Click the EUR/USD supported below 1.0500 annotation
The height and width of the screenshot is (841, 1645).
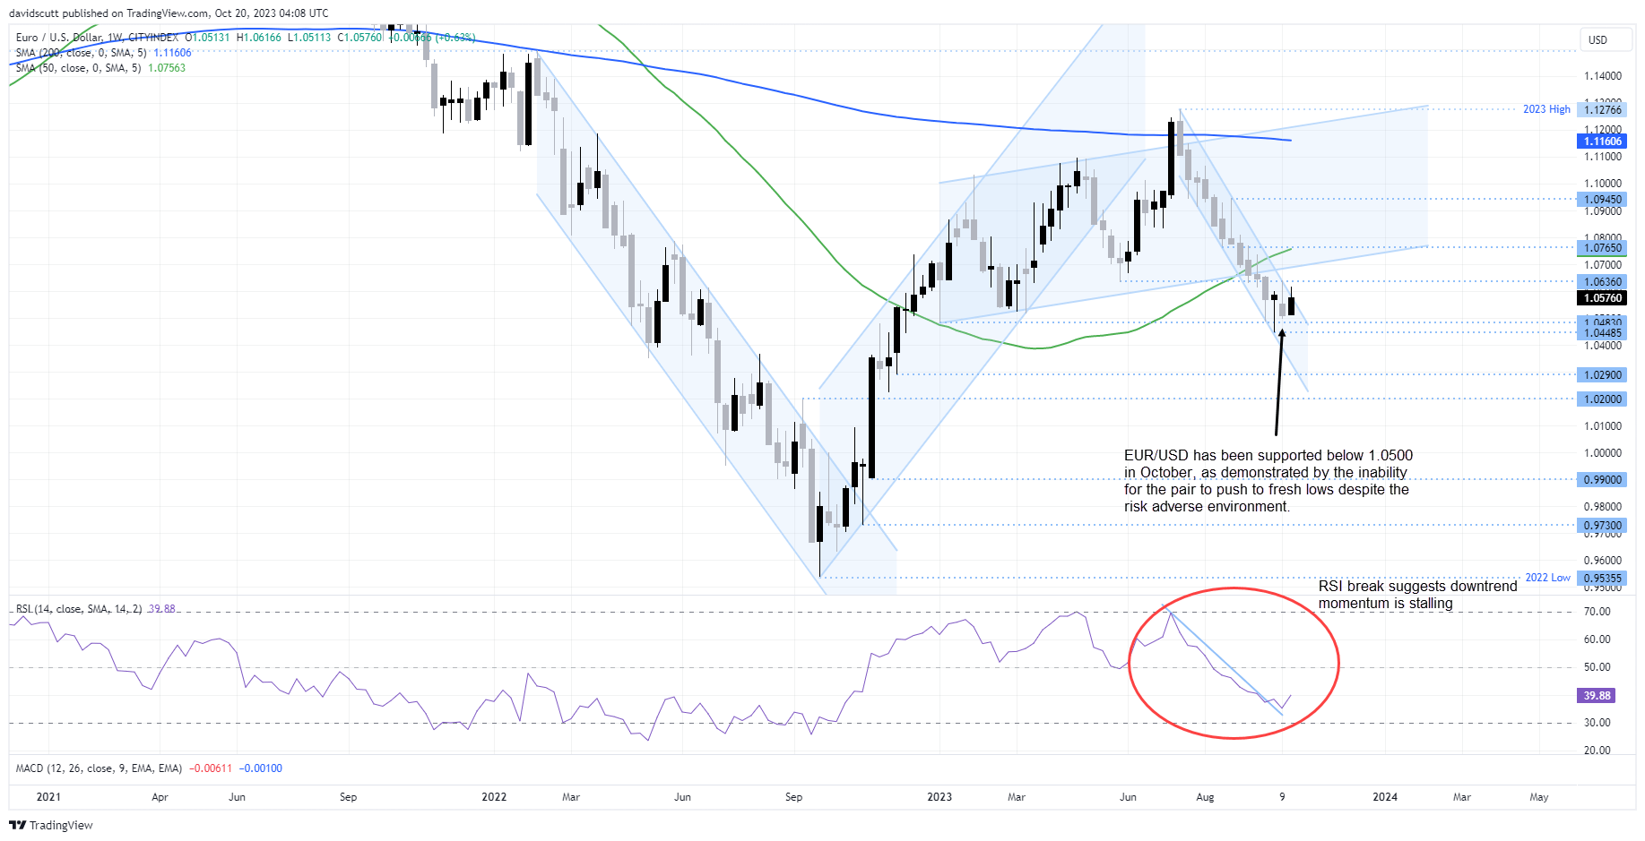1268,481
